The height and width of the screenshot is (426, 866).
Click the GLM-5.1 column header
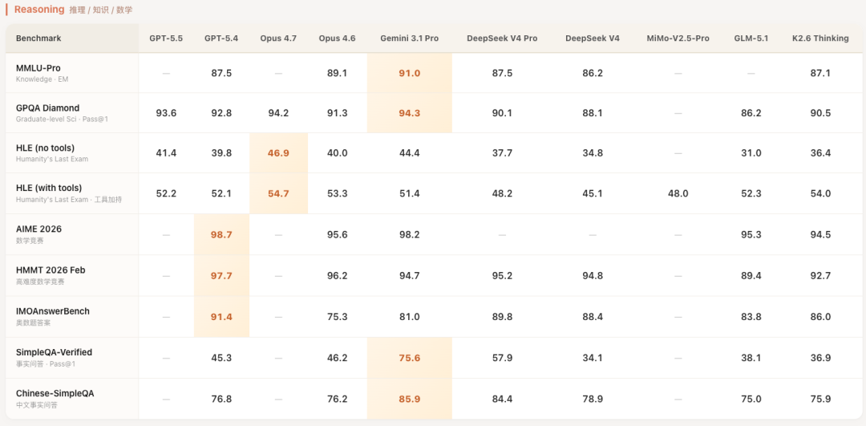click(751, 39)
